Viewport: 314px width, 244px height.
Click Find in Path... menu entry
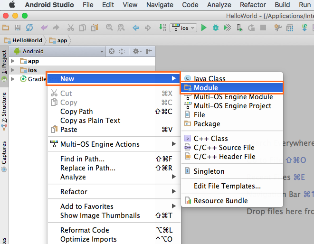pos(114,159)
